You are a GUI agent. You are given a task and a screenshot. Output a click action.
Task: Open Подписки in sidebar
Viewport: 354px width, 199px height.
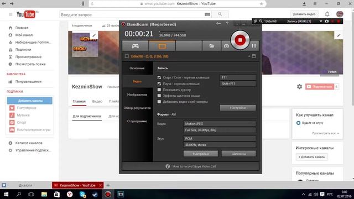(23, 49)
